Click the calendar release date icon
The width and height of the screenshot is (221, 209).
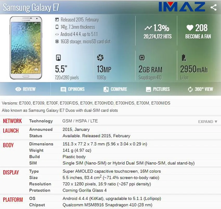click(57, 19)
